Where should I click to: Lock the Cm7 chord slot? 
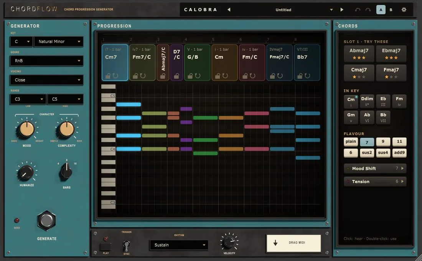(x=108, y=76)
